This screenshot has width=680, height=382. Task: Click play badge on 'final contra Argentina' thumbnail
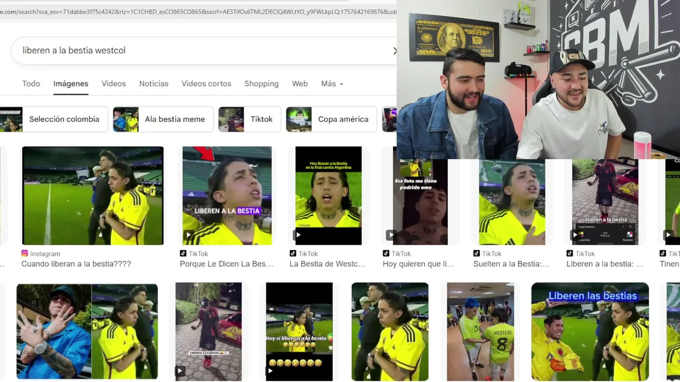pos(298,235)
